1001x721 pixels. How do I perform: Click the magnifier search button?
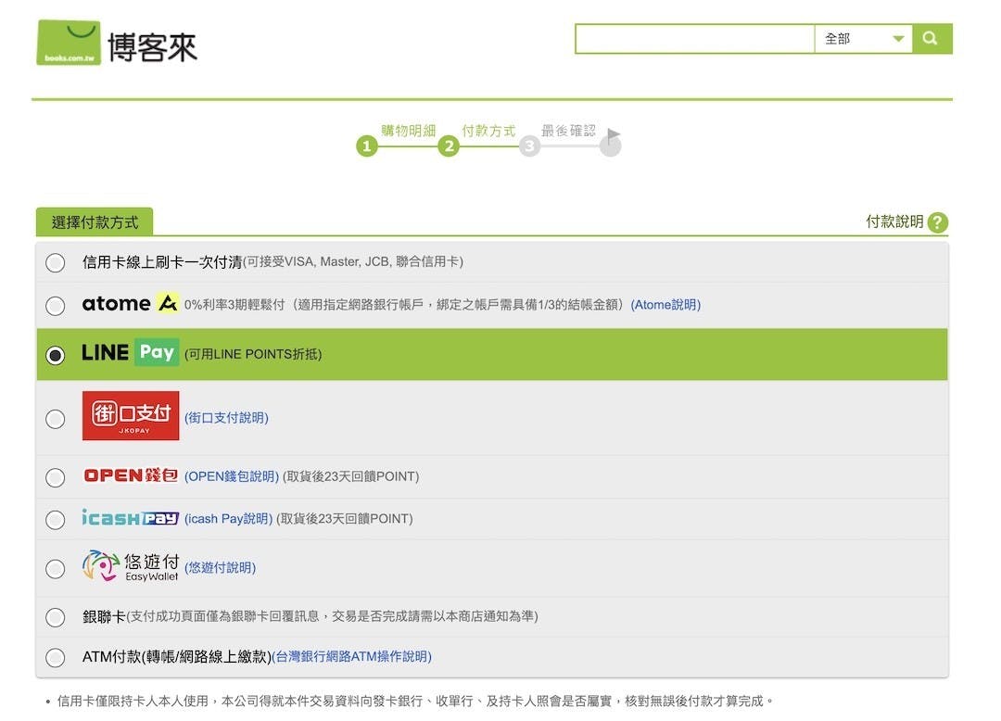click(932, 39)
